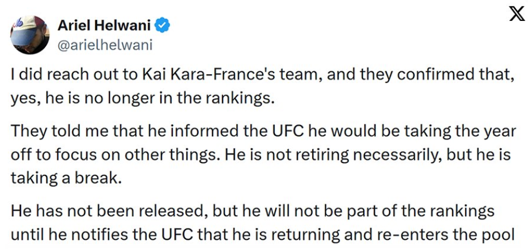Click the blue verified checkmark badge
Image resolution: width=528 pixels, height=250 pixels.
click(163, 25)
